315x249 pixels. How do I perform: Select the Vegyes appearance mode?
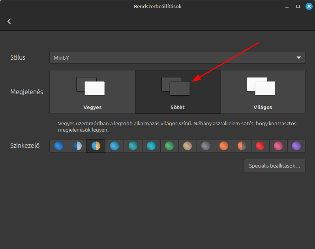click(x=92, y=92)
